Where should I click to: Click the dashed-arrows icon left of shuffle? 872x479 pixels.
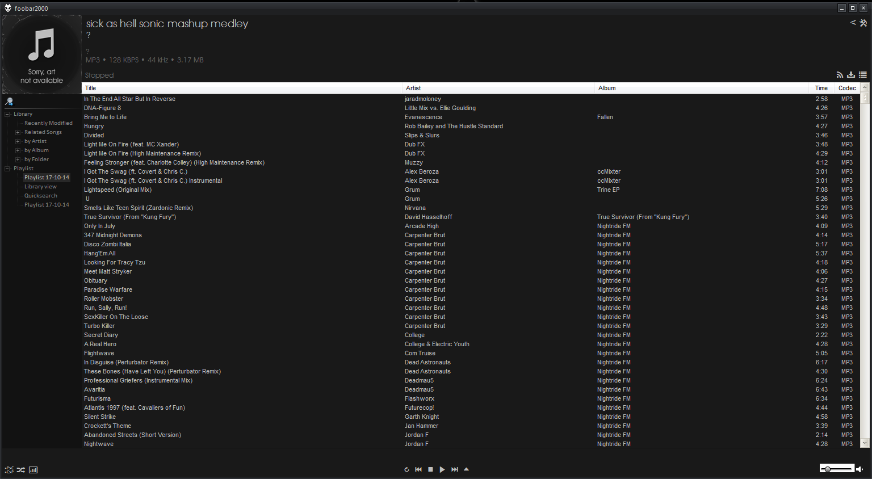coord(9,470)
